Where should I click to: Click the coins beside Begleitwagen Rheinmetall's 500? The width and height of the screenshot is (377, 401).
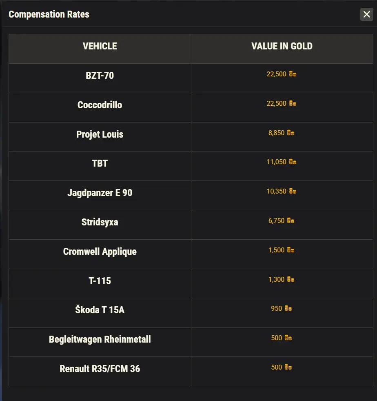[x=288, y=338]
